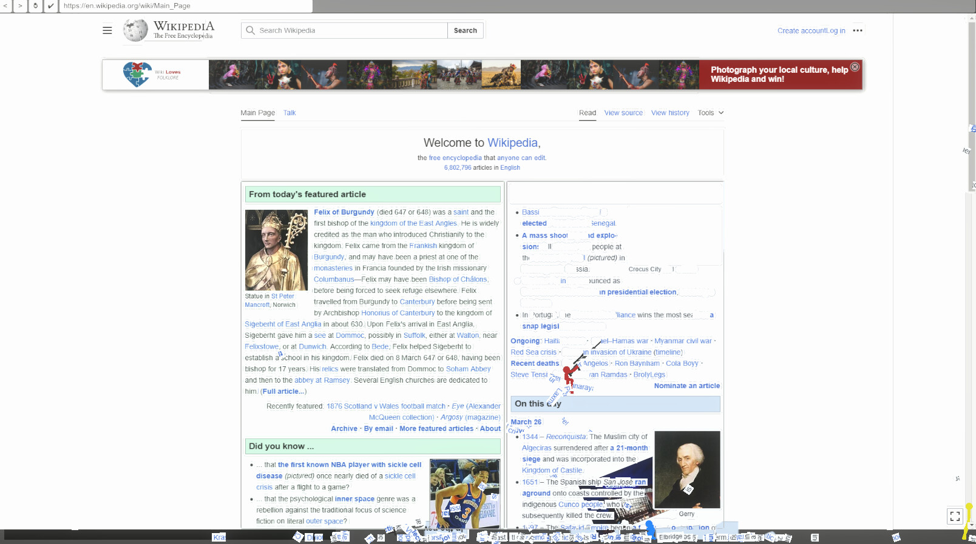Open the March 26 date link

point(526,422)
